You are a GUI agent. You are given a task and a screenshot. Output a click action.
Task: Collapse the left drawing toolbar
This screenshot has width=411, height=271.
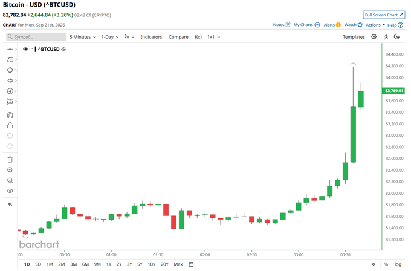coord(10,204)
